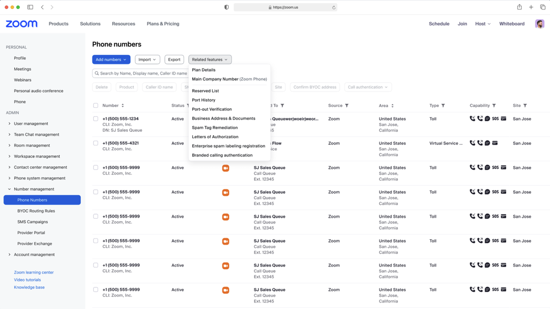This screenshot has height=309, width=550.
Task: Click SOS capability icon for 555-1234
Action: click(495, 119)
